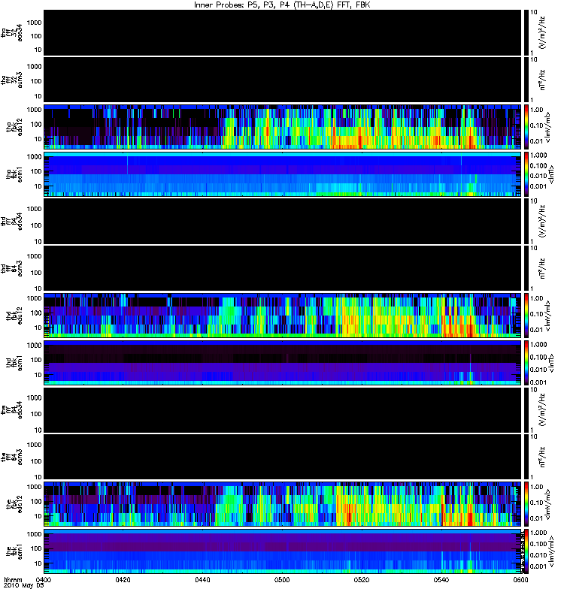Select the 0420 time axis label

tap(123, 579)
